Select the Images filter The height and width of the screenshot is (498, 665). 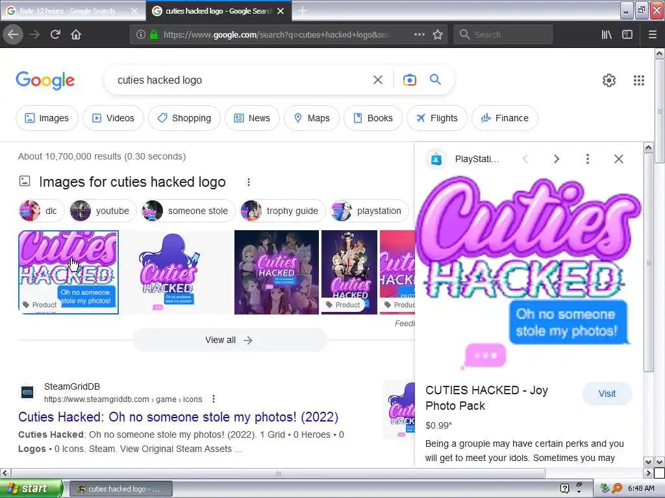tap(47, 118)
